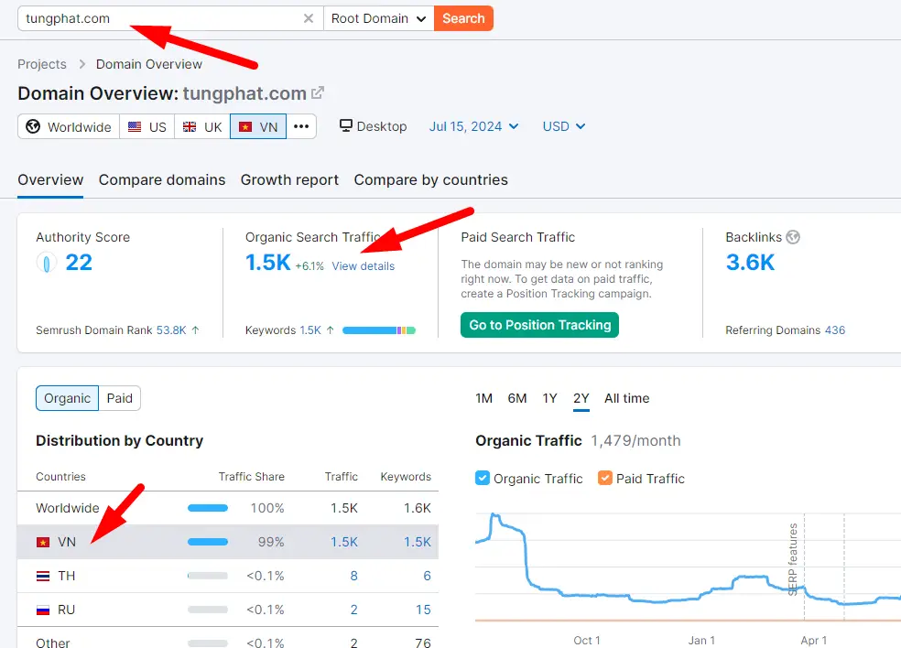Toggle Organic Traffic checkbox in chart legend
Screen dimensions: 901x648
point(483,478)
